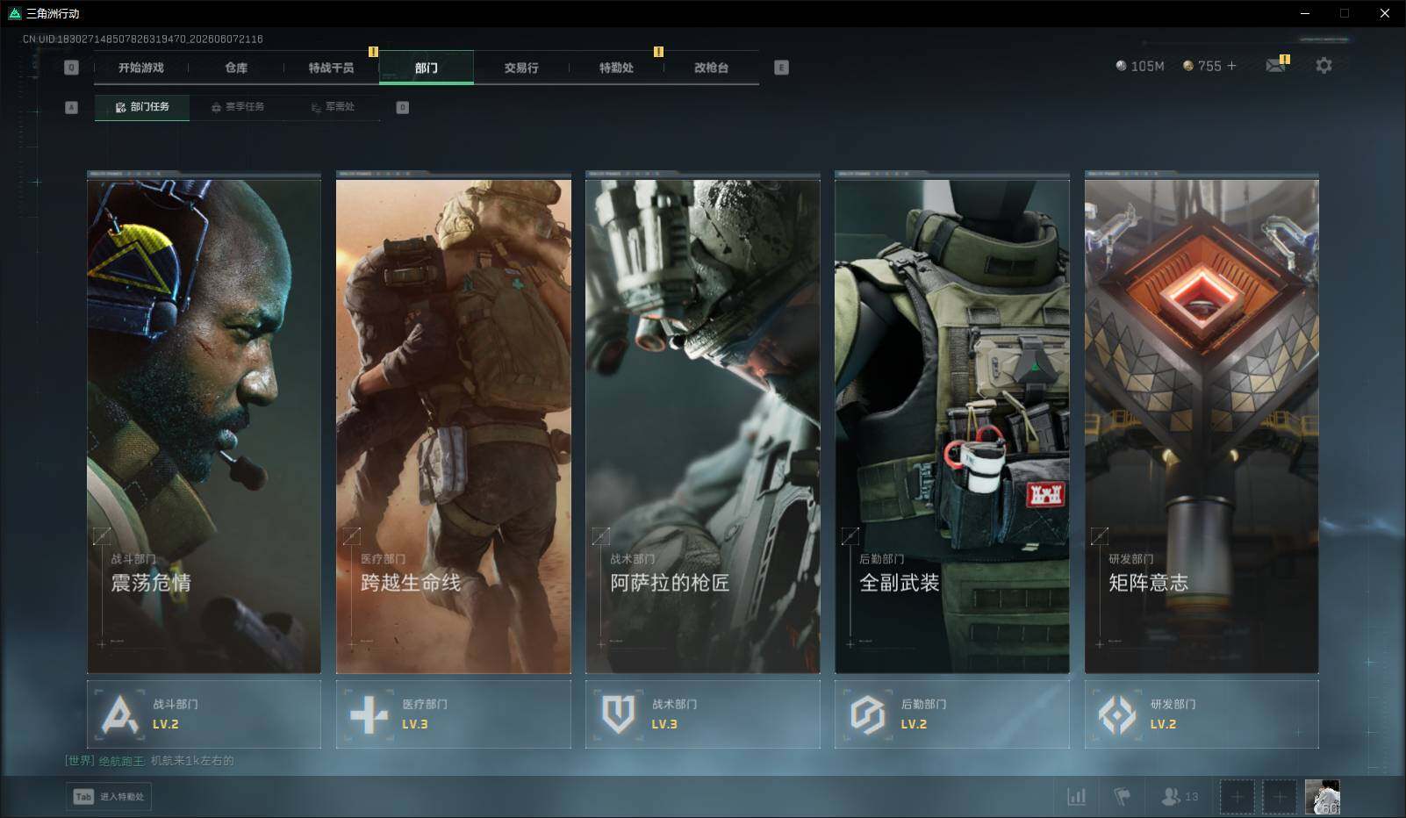Click the second empty squad slot plus

(x=1280, y=797)
